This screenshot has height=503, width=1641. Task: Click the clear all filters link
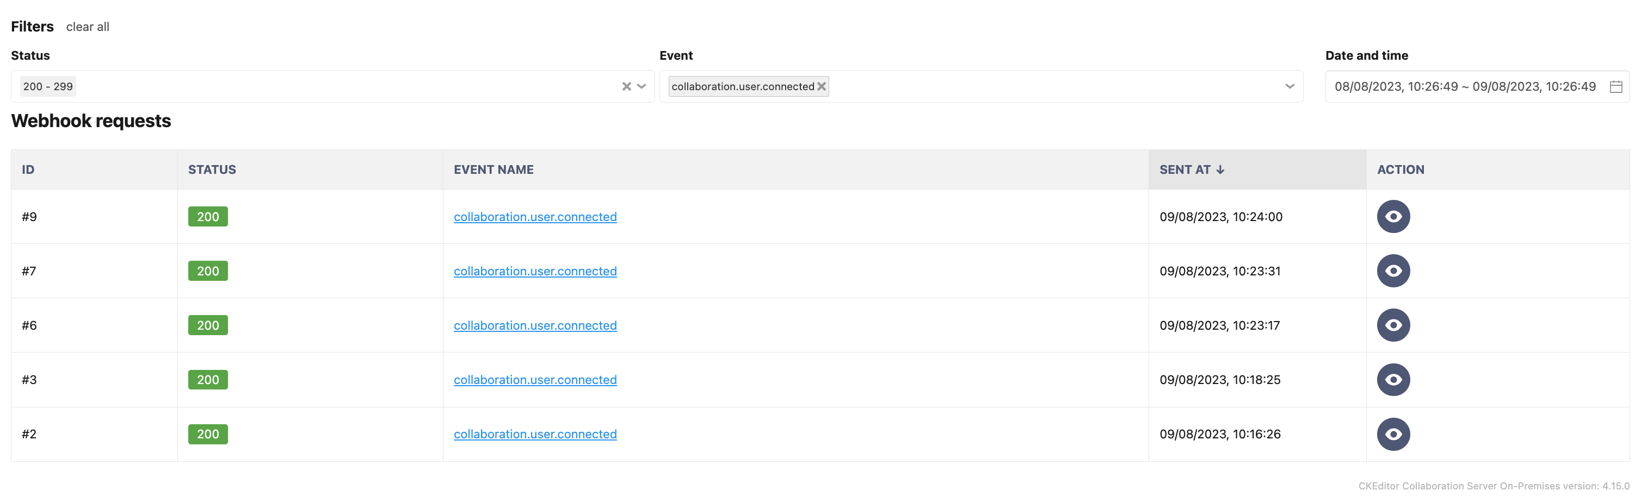coord(87,27)
